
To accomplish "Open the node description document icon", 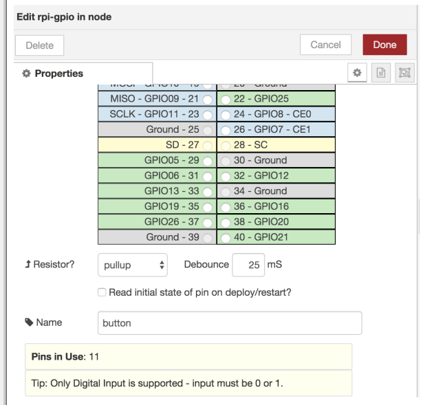I will tap(380, 73).
